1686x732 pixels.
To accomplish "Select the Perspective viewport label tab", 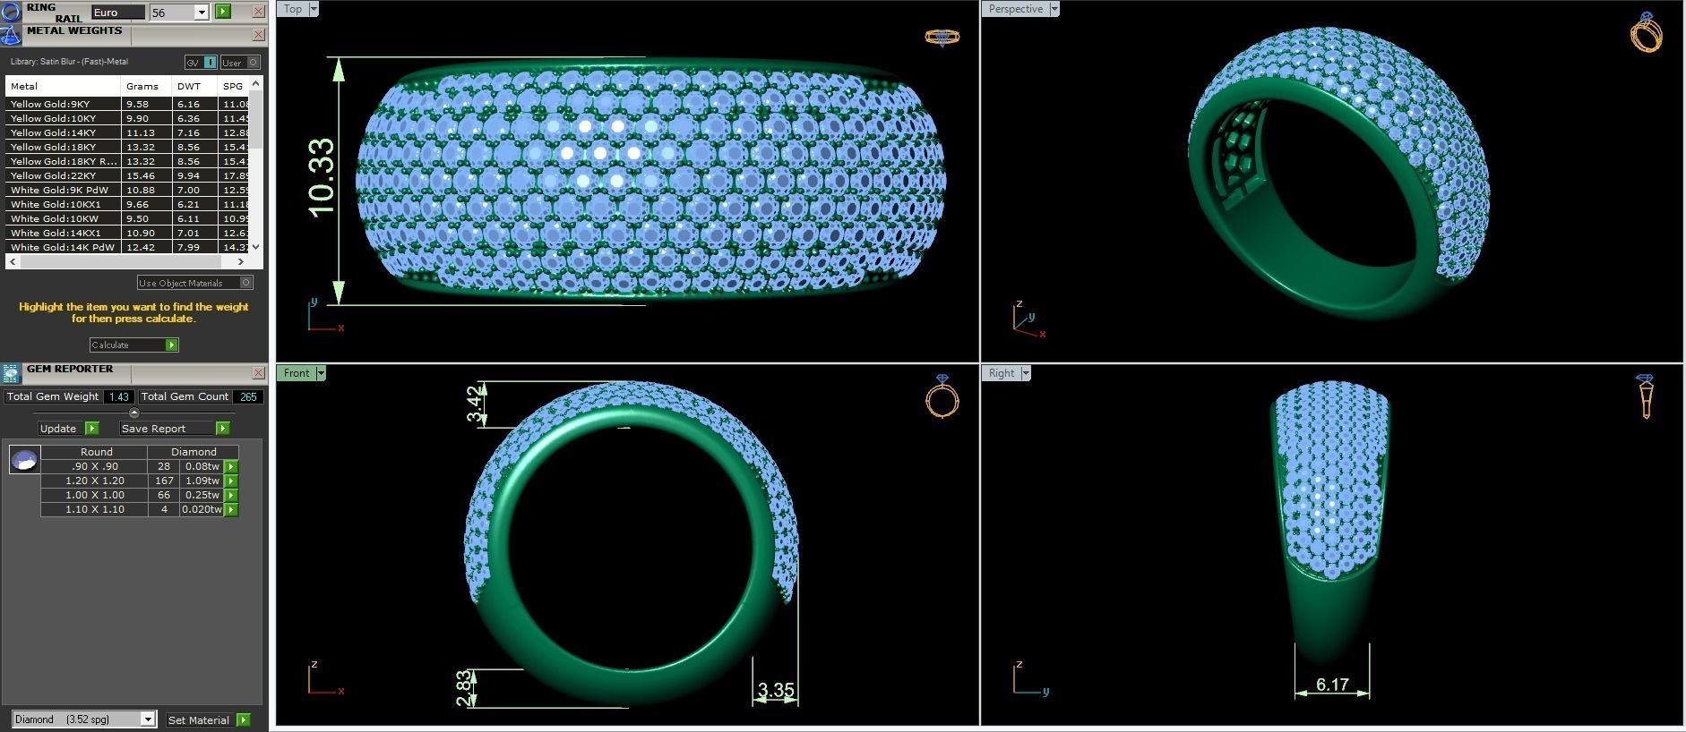I will pyautogui.click(x=1016, y=9).
